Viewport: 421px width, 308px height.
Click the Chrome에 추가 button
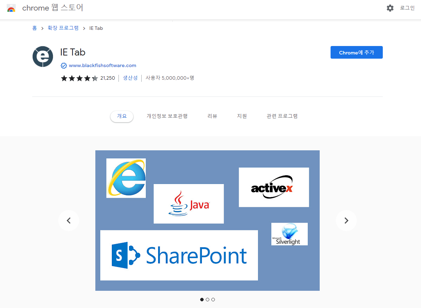[x=357, y=52]
